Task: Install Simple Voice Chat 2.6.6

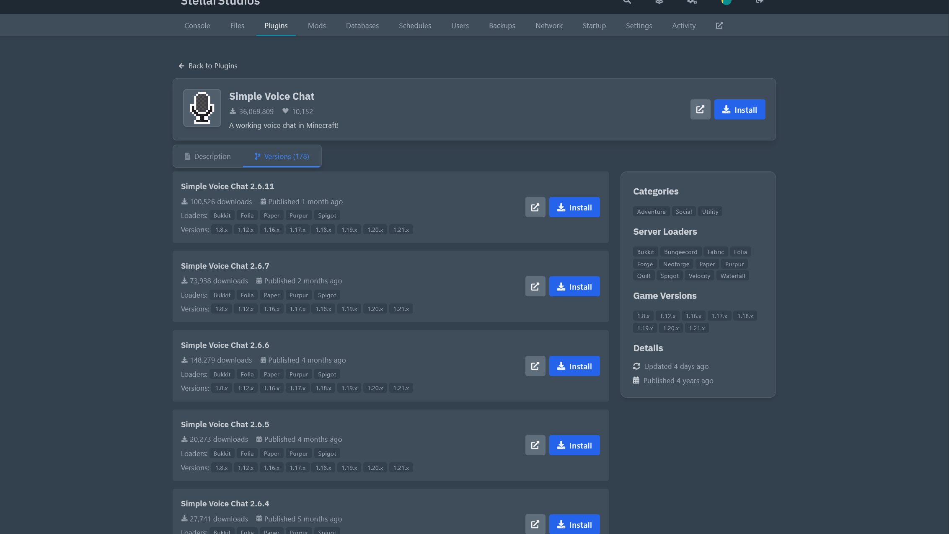Action: tap(574, 366)
